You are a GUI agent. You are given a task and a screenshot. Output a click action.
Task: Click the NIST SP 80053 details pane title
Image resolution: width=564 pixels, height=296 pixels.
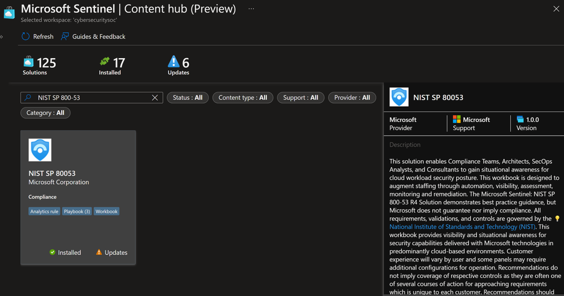click(x=438, y=98)
